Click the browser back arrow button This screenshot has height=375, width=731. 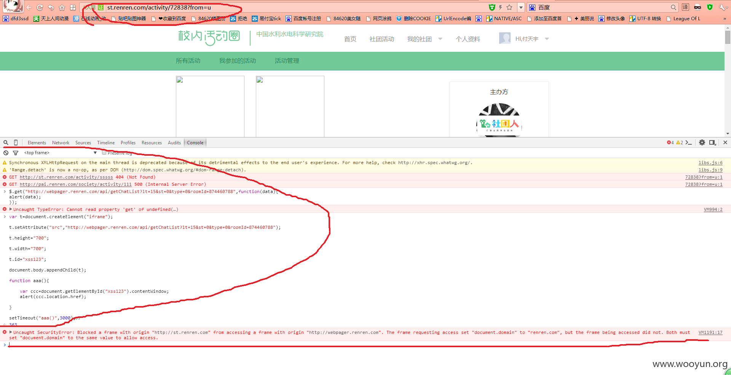[x=29, y=7]
